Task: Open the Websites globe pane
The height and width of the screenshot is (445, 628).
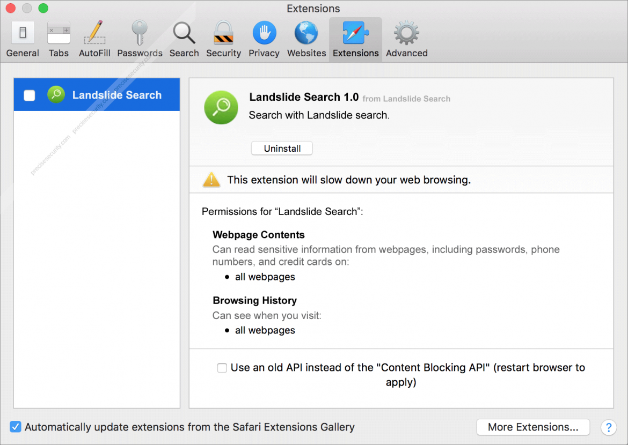Action: 306,39
